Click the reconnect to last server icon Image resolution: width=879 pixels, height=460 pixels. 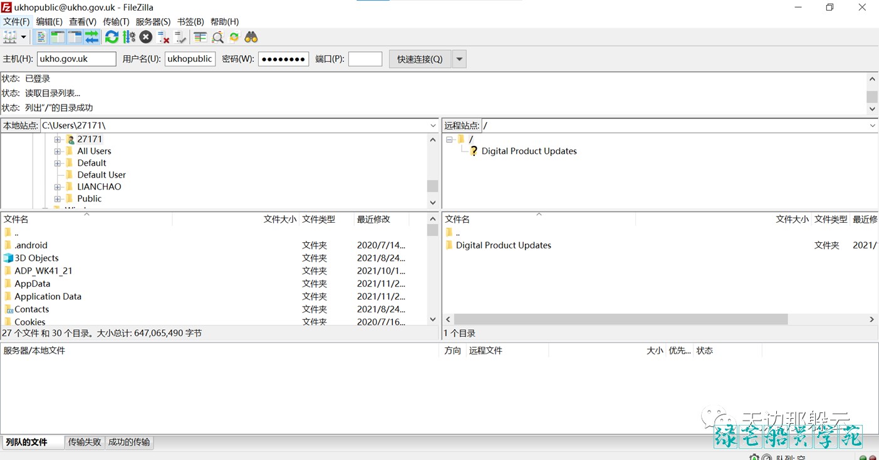tap(180, 38)
